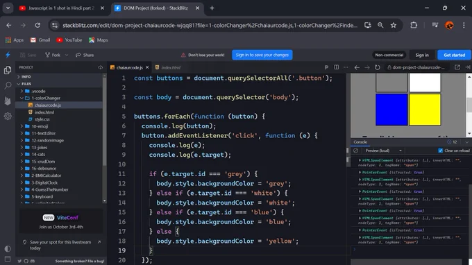Collapse the preview panel icon

[x=467, y=67]
